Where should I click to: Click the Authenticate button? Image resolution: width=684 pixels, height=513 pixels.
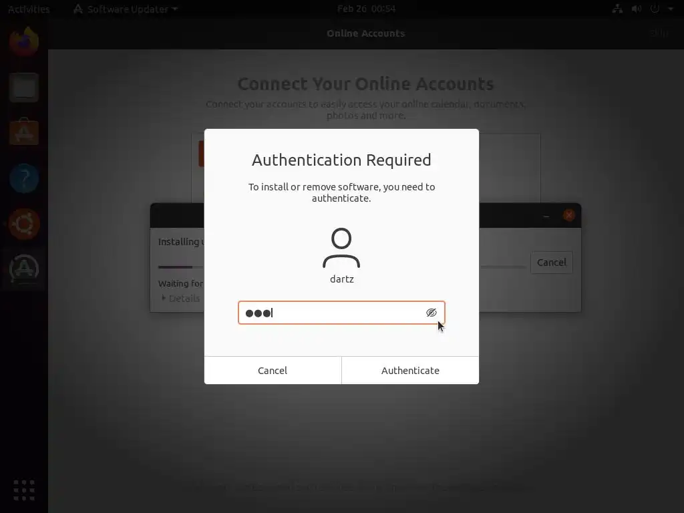coord(410,370)
